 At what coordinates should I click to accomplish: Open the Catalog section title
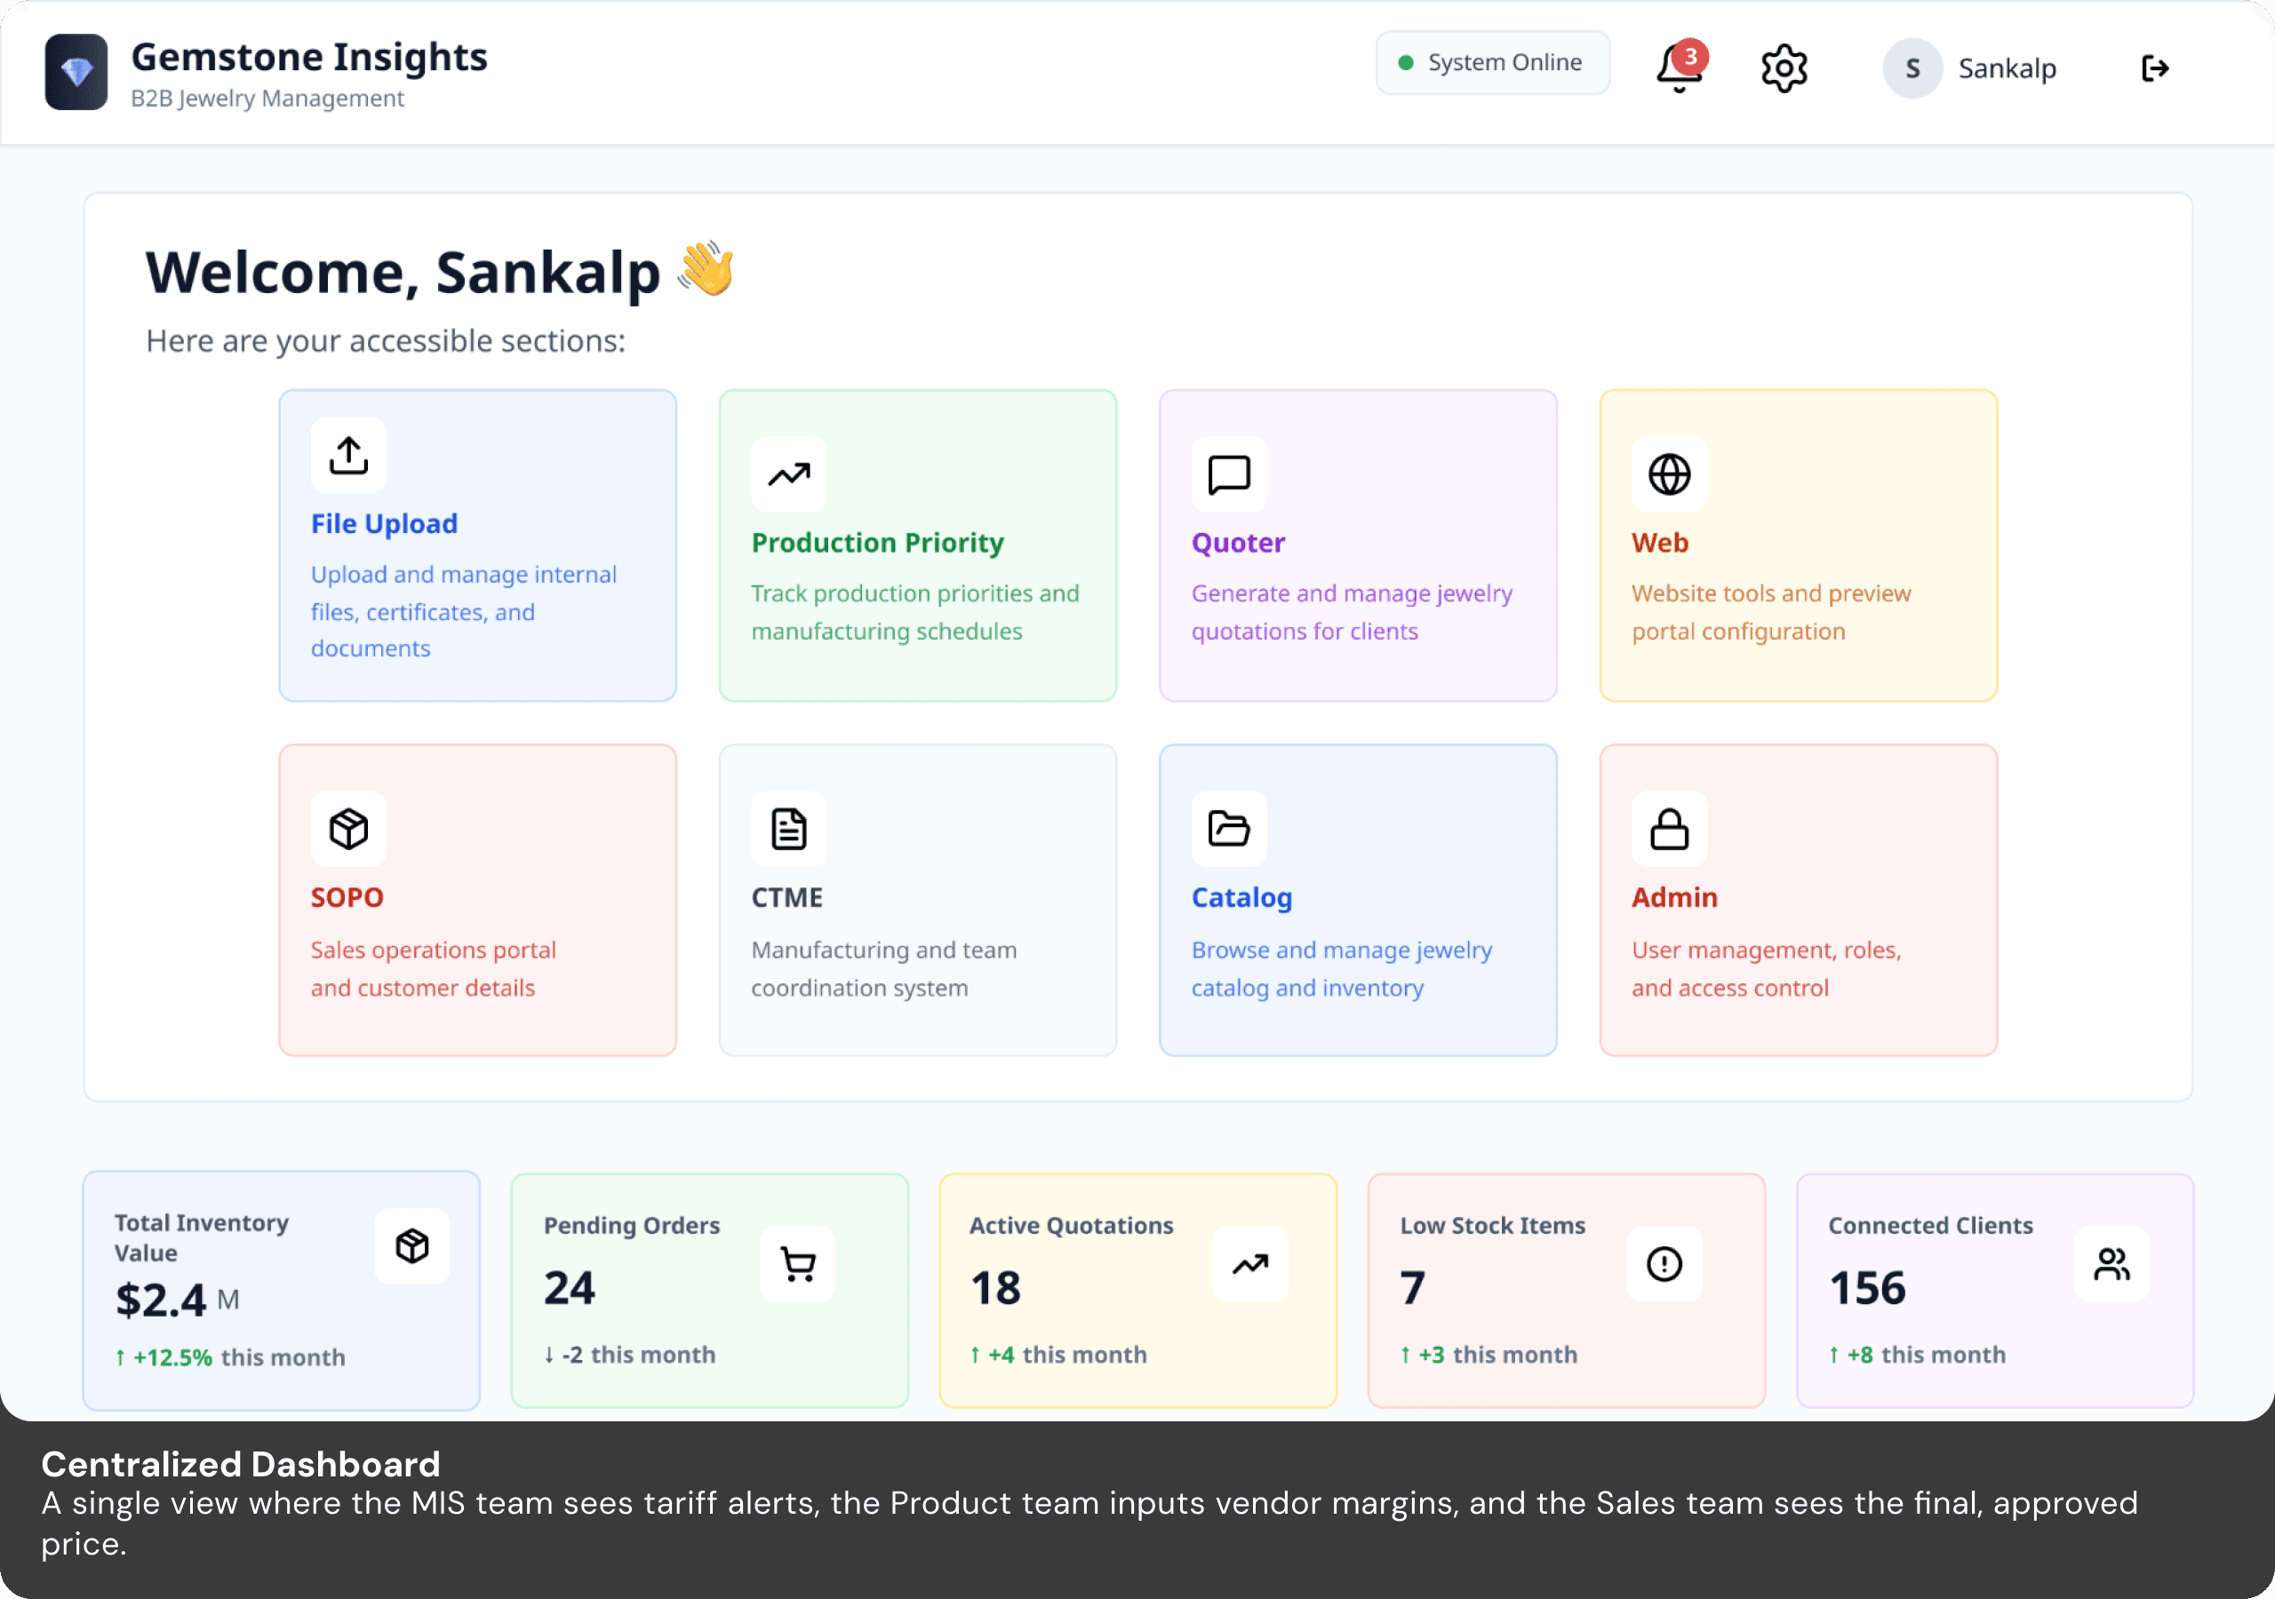tap(1241, 897)
